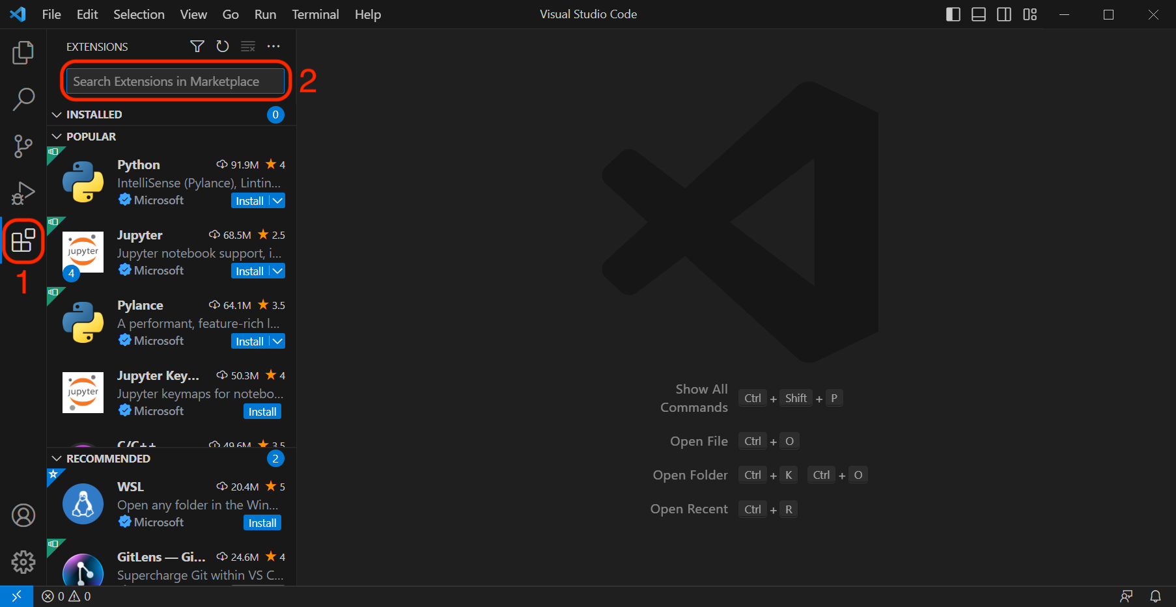Screen dimensions: 1176x607
Task: Open Source Control from the Activity Bar
Action: 23,146
